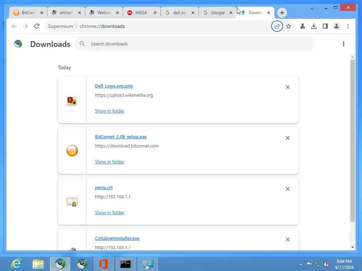Remove Dell_Logo.svg.png from the list
The width and height of the screenshot is (362, 271).
coord(288,87)
